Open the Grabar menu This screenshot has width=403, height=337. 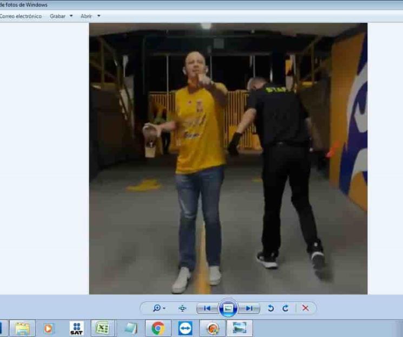57,16
